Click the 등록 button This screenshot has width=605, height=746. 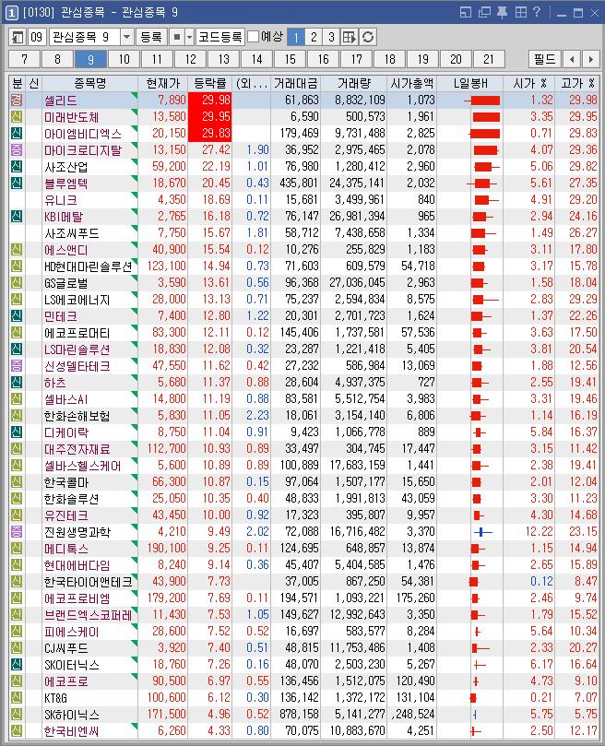click(151, 37)
